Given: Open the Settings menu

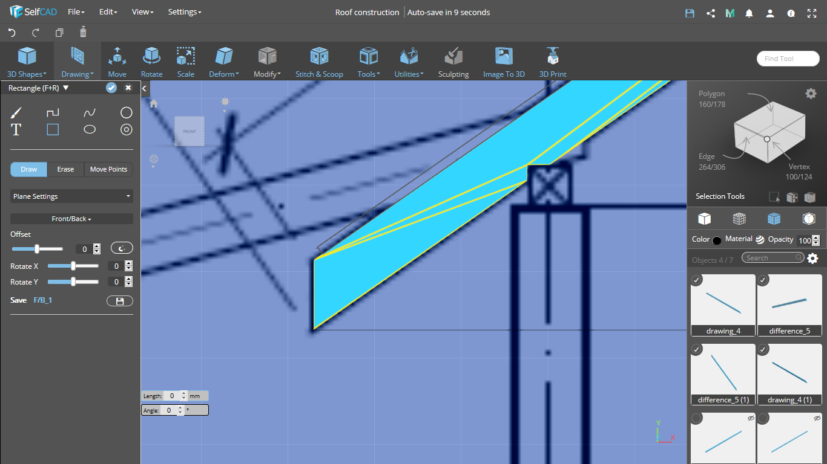Looking at the screenshot, I should coord(185,12).
